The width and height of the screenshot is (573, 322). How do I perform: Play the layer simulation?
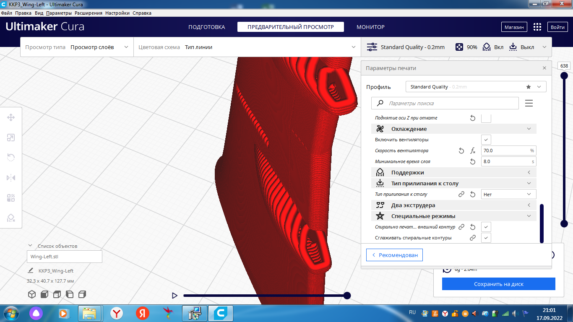[175, 296]
